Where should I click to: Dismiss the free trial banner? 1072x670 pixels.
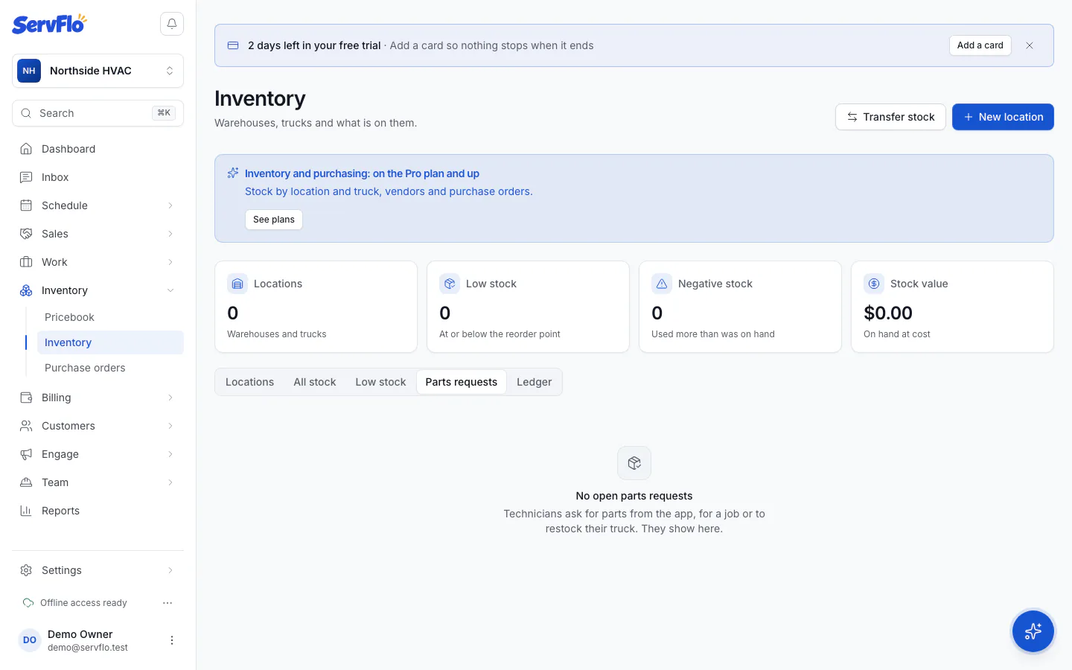pos(1030,45)
